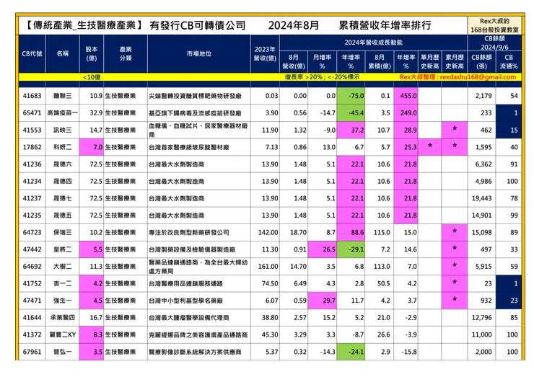Image resolution: width=534 pixels, height=377 pixels.
Task: Select the name cell 保瑞三
Action: [x=63, y=232]
